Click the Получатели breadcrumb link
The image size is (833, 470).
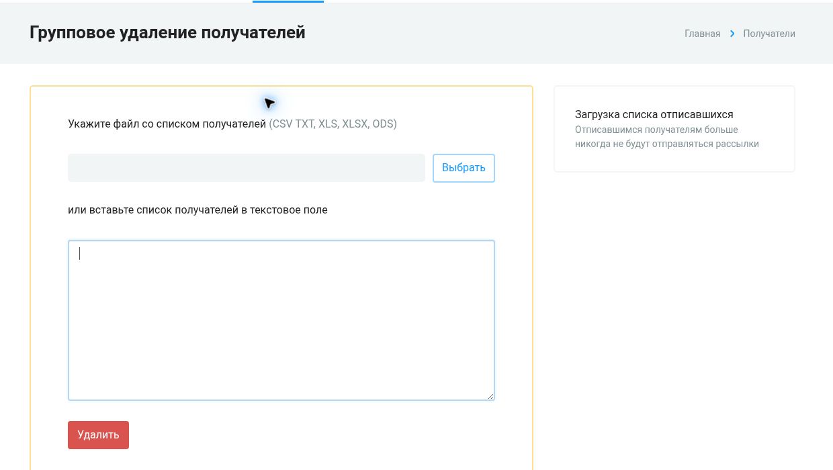click(769, 34)
